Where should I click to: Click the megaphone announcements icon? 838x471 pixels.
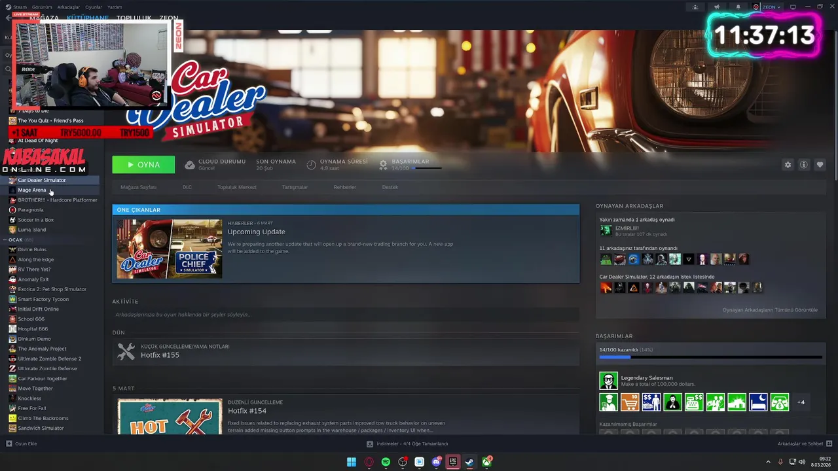[x=717, y=7]
